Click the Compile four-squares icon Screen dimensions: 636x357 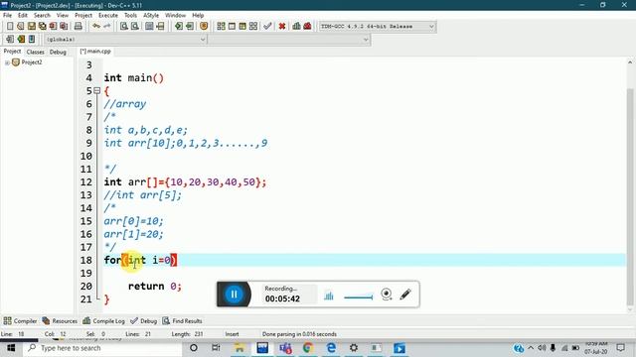point(221,27)
